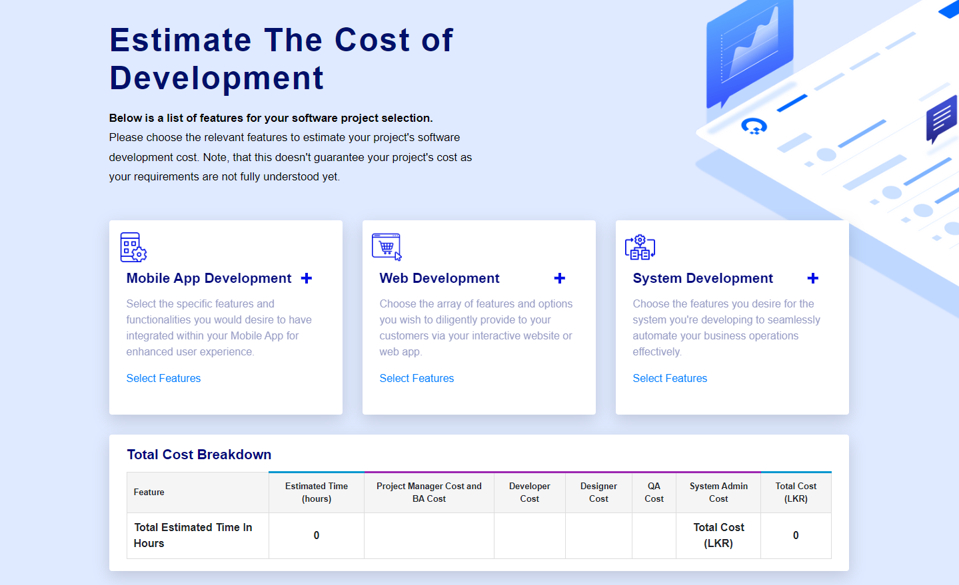Click the chart speech bubble illustration
The width and height of the screenshot is (959, 585).
(x=750, y=53)
